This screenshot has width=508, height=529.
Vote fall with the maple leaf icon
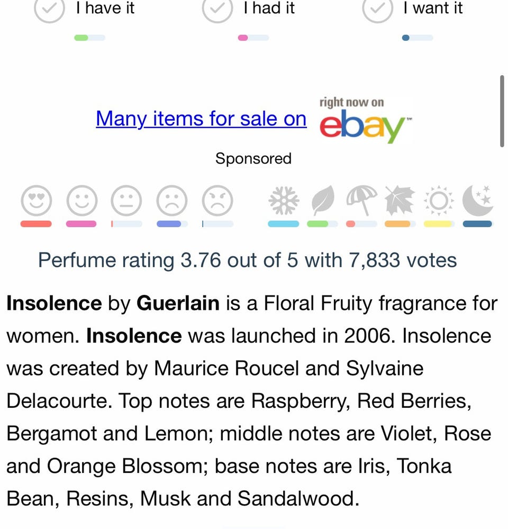click(x=400, y=201)
